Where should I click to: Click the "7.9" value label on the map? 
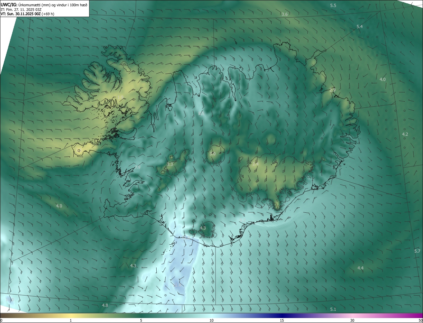coord(137,167)
